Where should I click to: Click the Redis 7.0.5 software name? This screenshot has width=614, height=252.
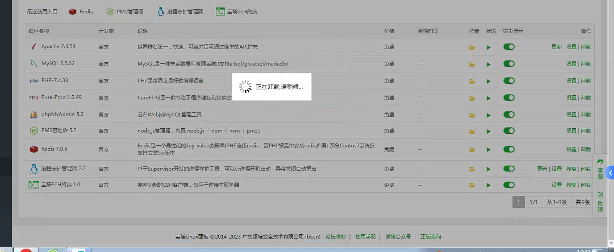point(54,149)
